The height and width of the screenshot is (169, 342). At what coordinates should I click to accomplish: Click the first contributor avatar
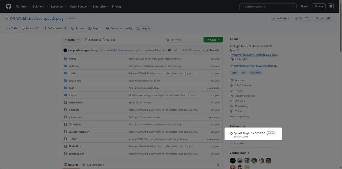pos(233,160)
